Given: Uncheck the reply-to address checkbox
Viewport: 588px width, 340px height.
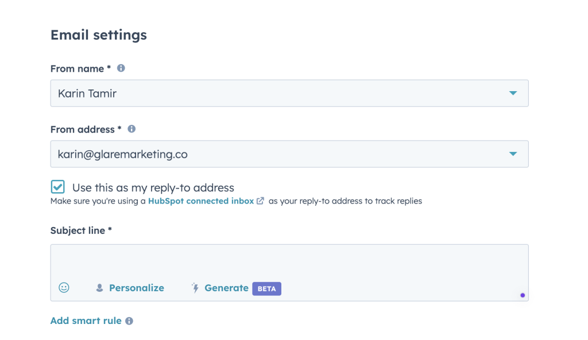Looking at the screenshot, I should point(57,187).
